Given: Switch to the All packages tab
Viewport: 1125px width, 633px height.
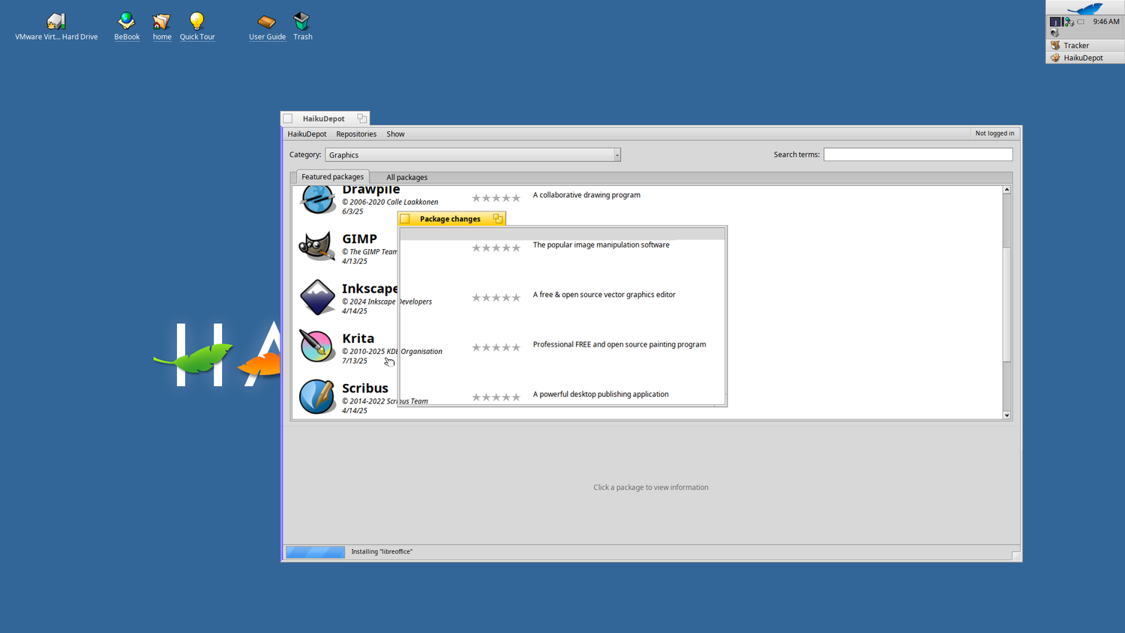Looking at the screenshot, I should (x=406, y=178).
